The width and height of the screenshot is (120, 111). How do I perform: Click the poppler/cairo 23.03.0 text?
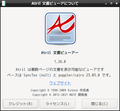(79, 75)
